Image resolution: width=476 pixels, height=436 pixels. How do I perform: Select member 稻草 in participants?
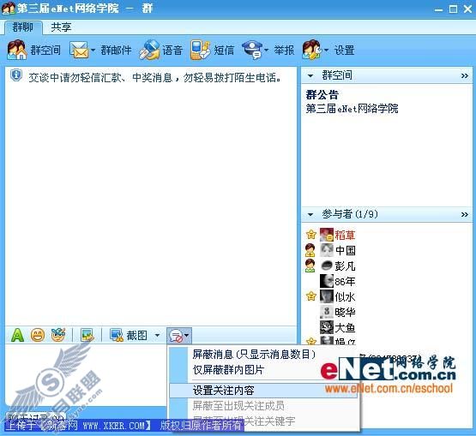point(345,235)
